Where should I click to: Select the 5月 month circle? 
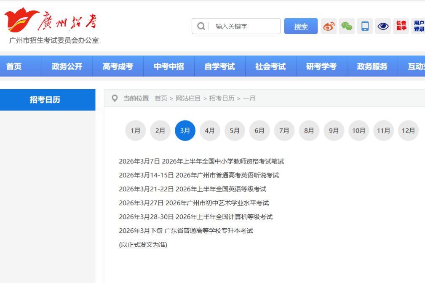(235, 131)
